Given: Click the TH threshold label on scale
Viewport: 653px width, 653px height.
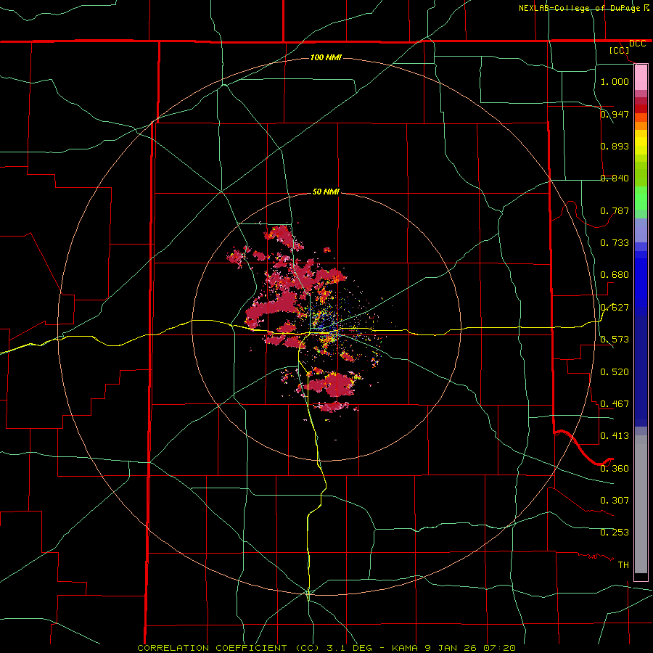Looking at the screenshot, I should click(623, 565).
